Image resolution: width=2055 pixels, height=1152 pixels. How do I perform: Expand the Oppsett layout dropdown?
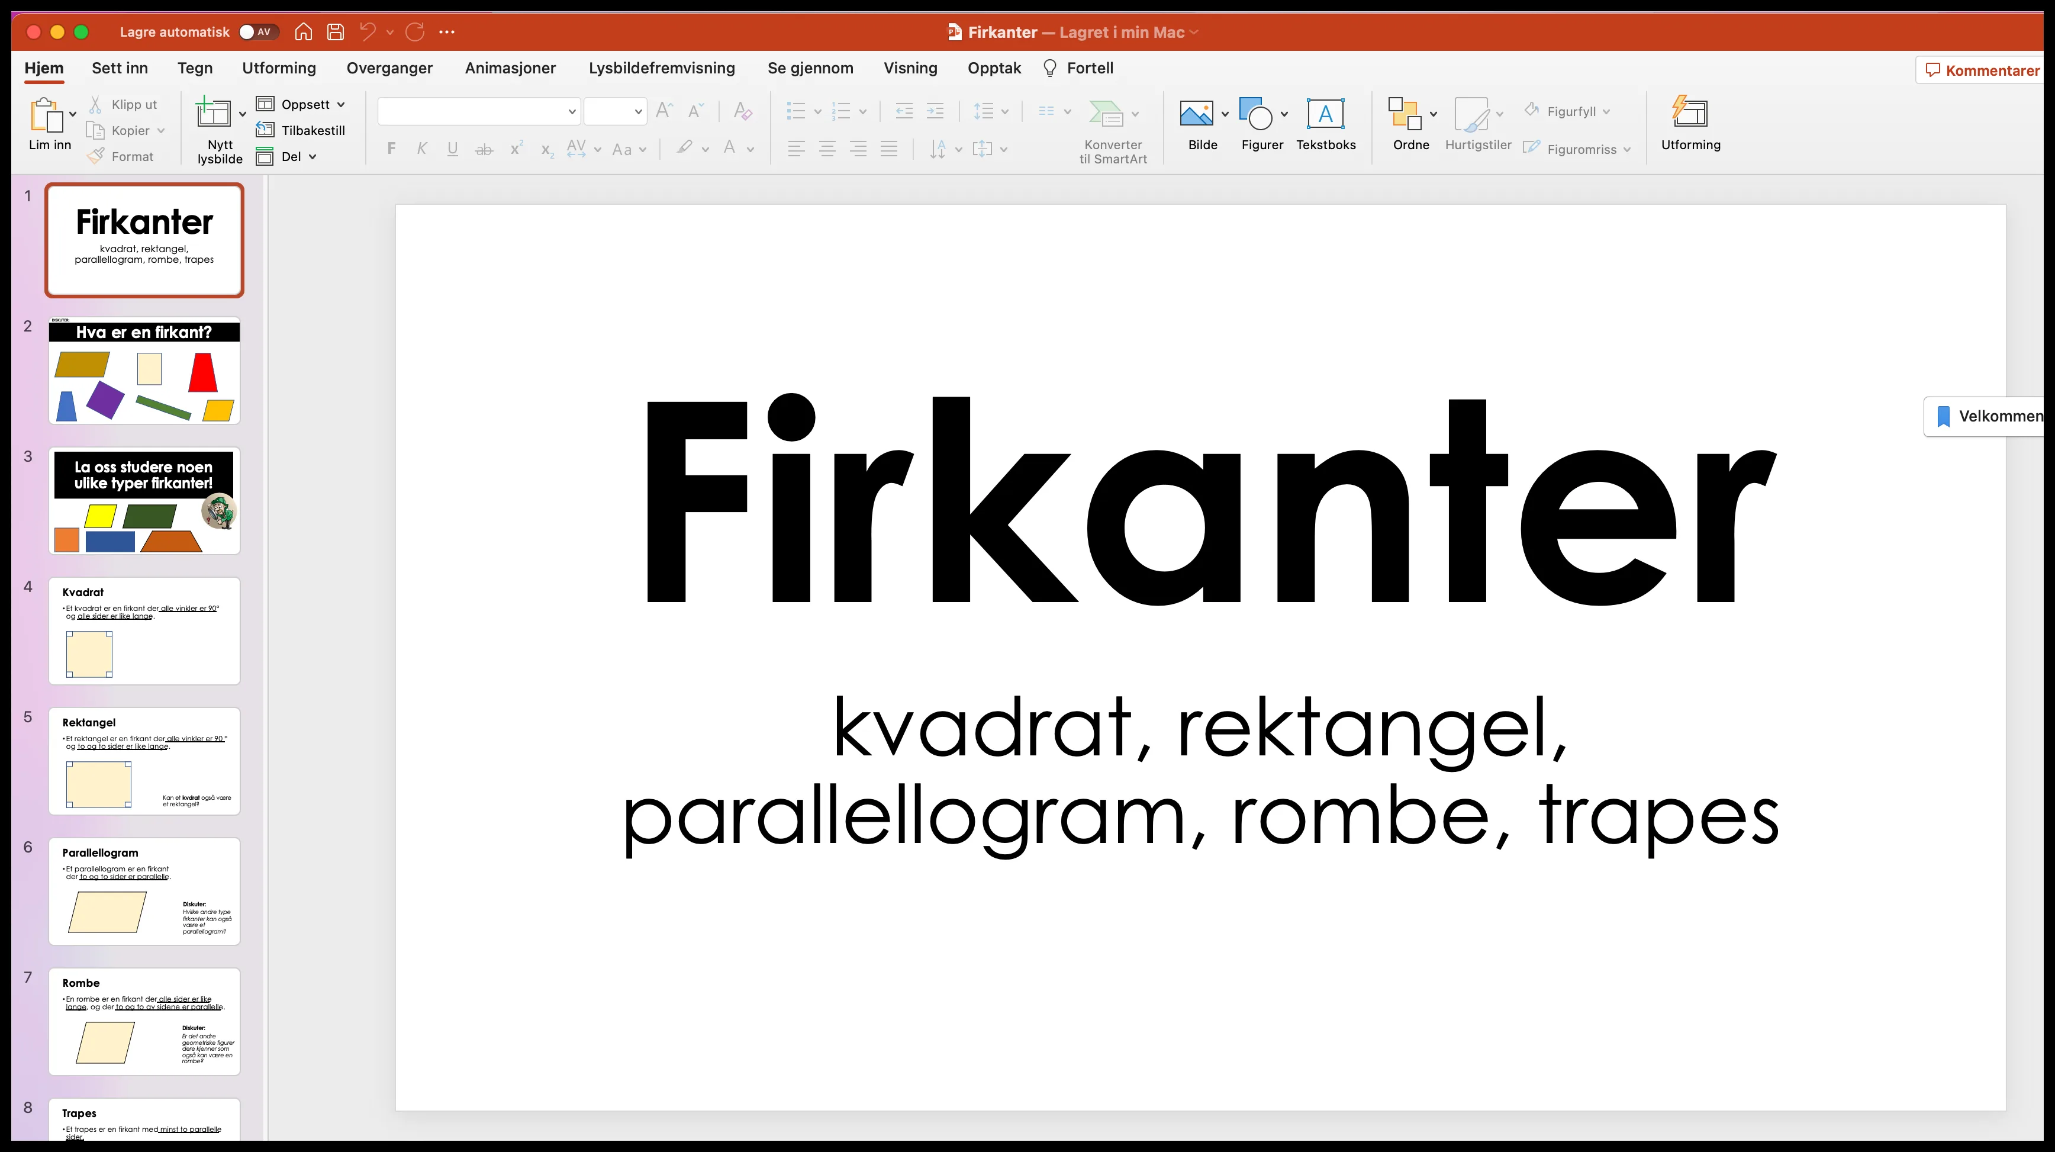pyautogui.click(x=341, y=105)
